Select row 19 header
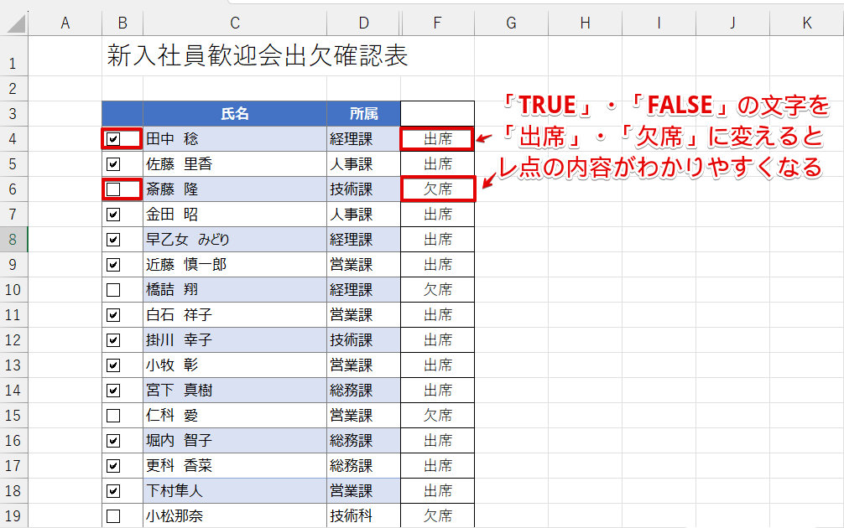Viewport: 844px width, 528px height. click(13, 516)
